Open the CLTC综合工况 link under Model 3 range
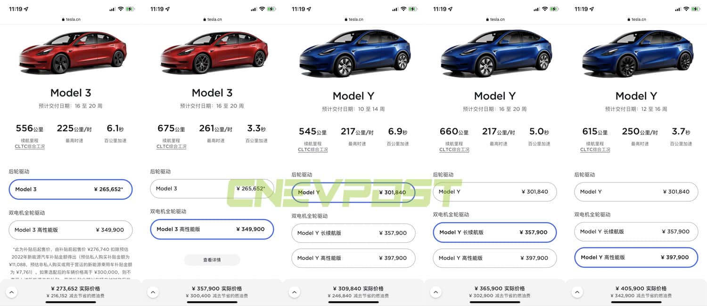The image size is (707, 306). 29,146
